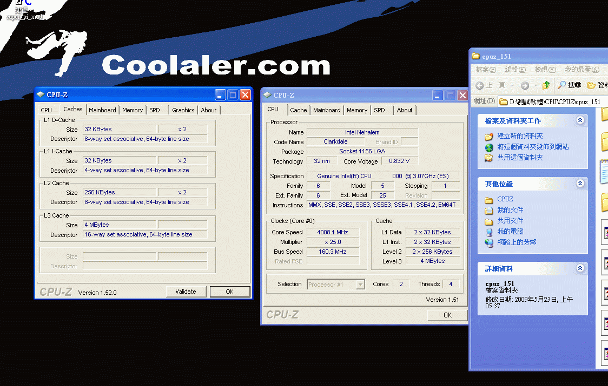Screen dimensions: 608x386
Task: Click the create new folder task icon
Action: (x=489, y=137)
